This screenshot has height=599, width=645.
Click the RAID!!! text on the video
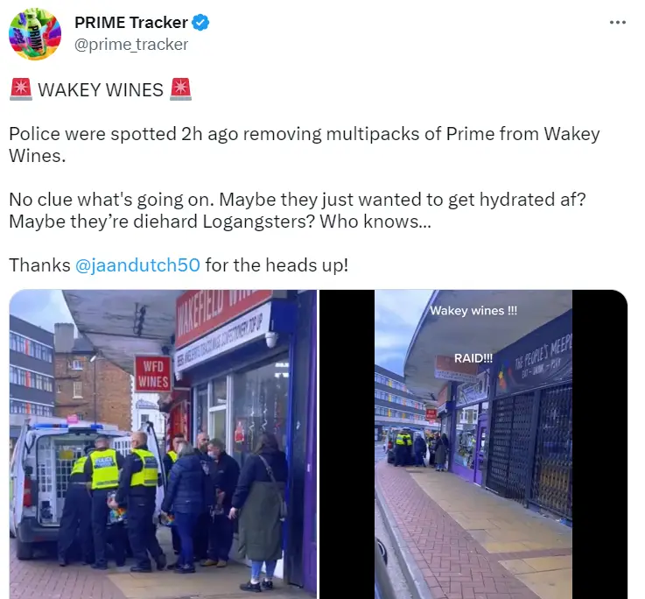(x=473, y=358)
